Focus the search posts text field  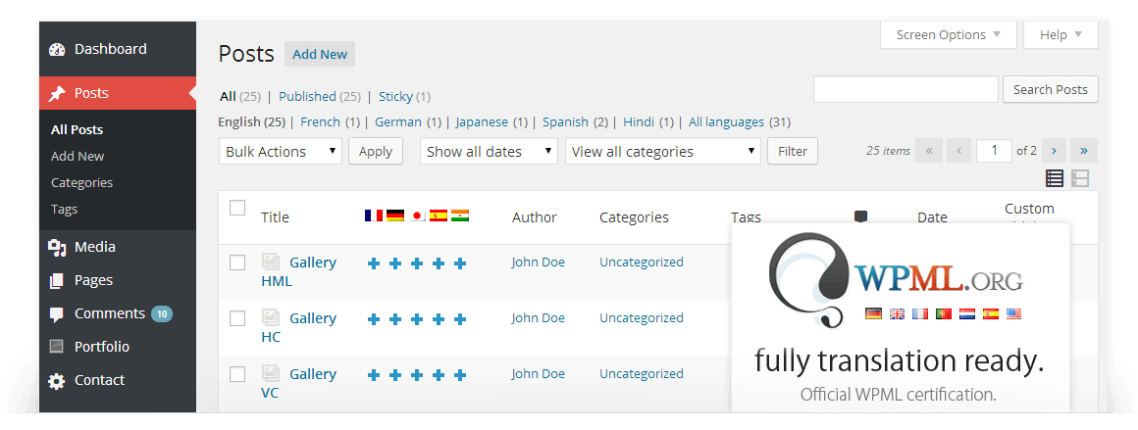pyautogui.click(x=905, y=89)
